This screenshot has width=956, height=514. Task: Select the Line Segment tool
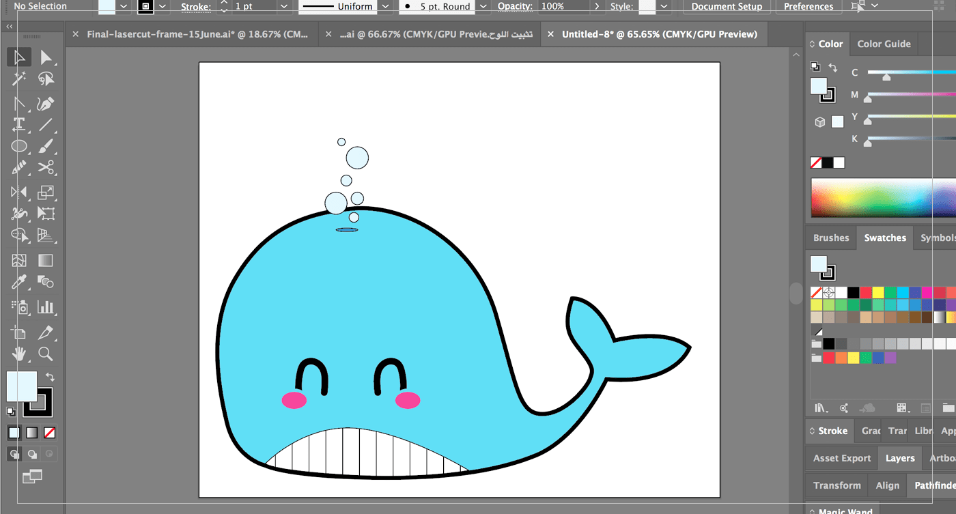(46, 125)
